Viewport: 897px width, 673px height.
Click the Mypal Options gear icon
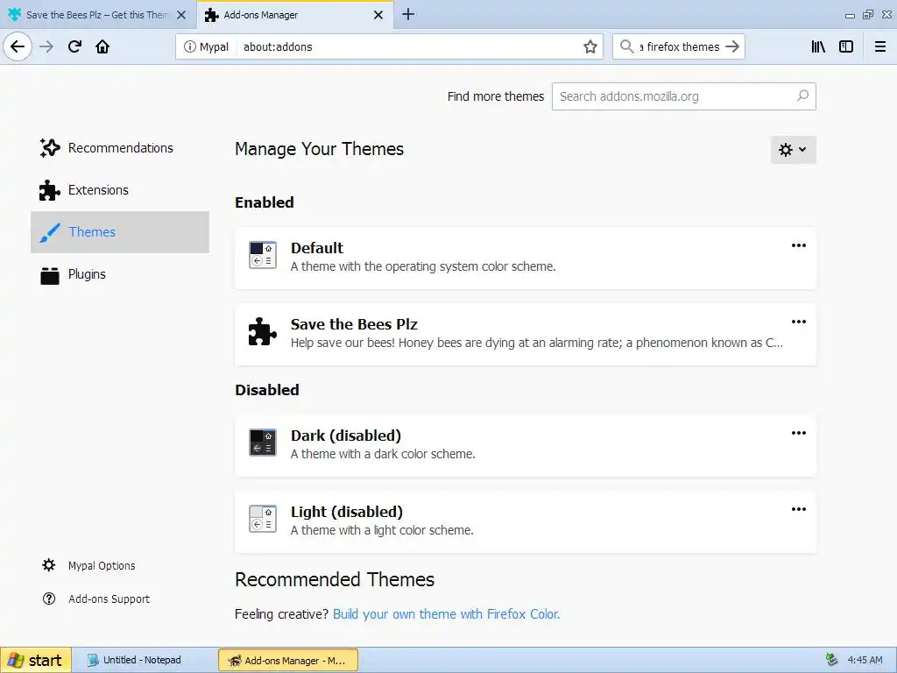[x=49, y=565]
